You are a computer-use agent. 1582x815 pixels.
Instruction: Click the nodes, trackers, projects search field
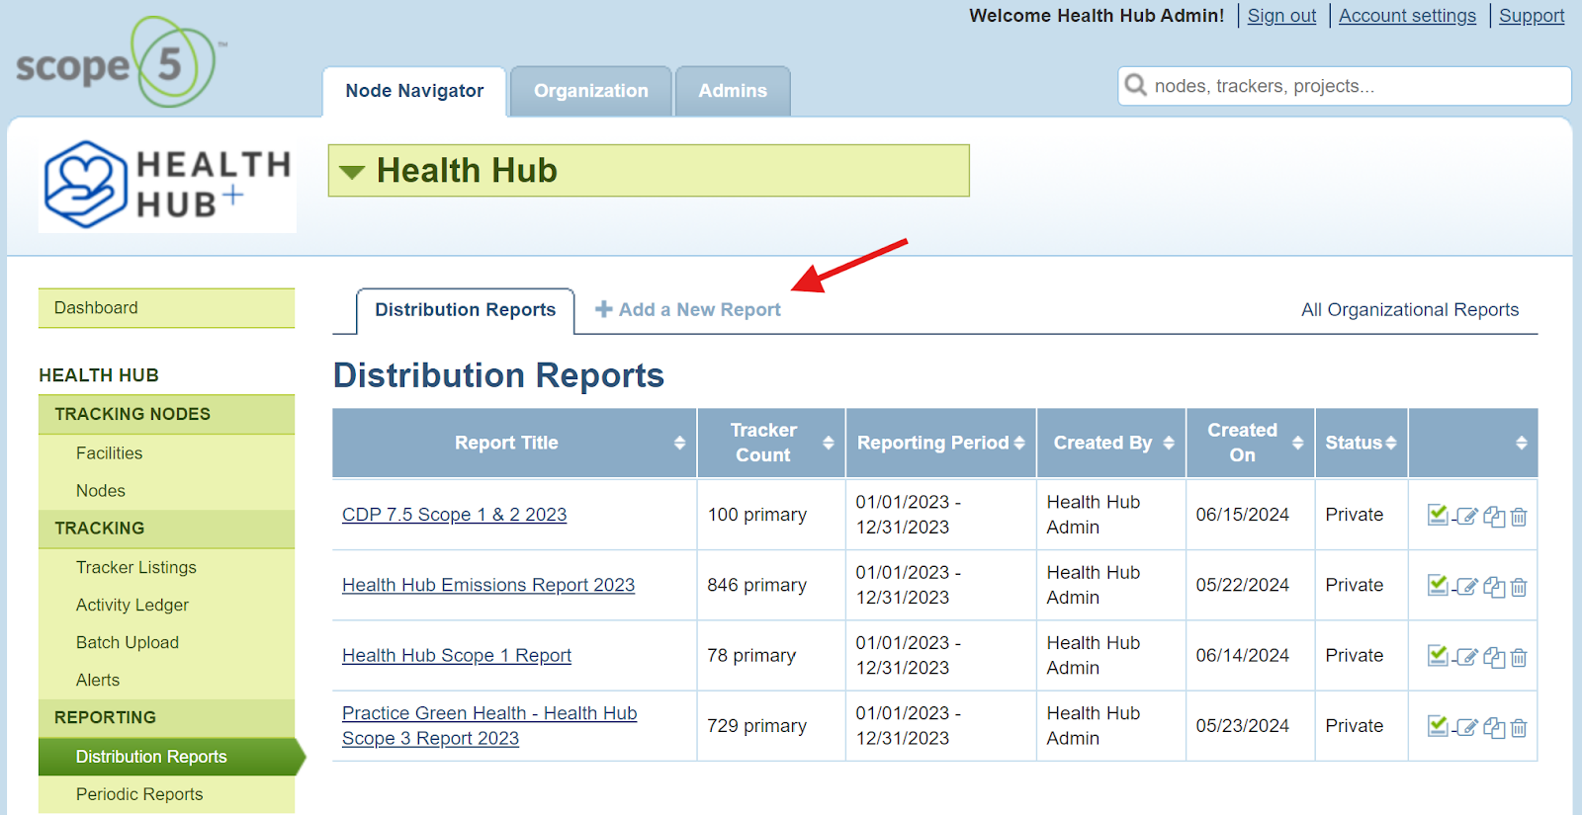tap(1345, 86)
